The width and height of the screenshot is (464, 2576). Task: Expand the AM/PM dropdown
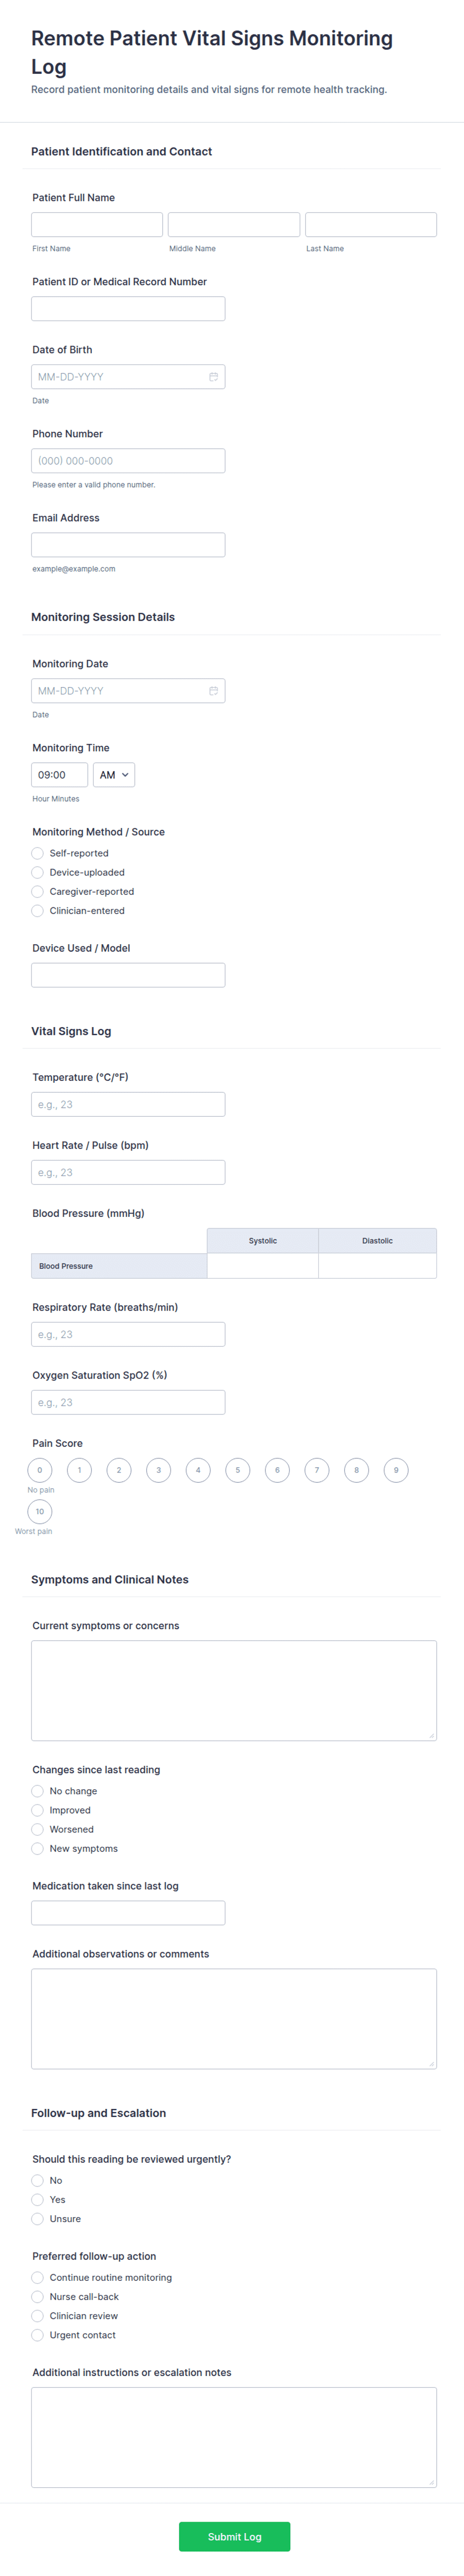[x=114, y=775]
